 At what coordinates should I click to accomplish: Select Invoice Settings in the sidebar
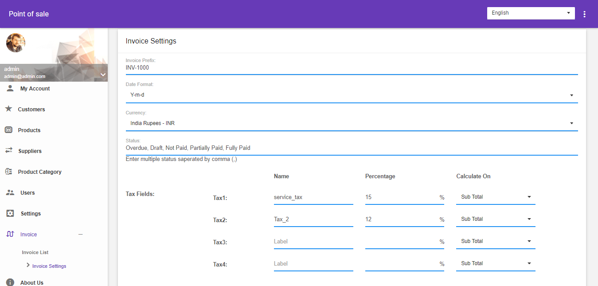click(x=49, y=266)
